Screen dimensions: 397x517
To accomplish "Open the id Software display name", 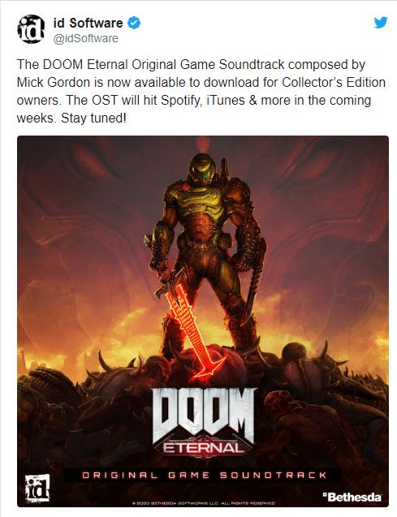I will 88,23.
